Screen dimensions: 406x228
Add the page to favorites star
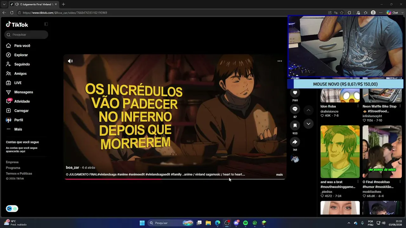(x=342, y=13)
